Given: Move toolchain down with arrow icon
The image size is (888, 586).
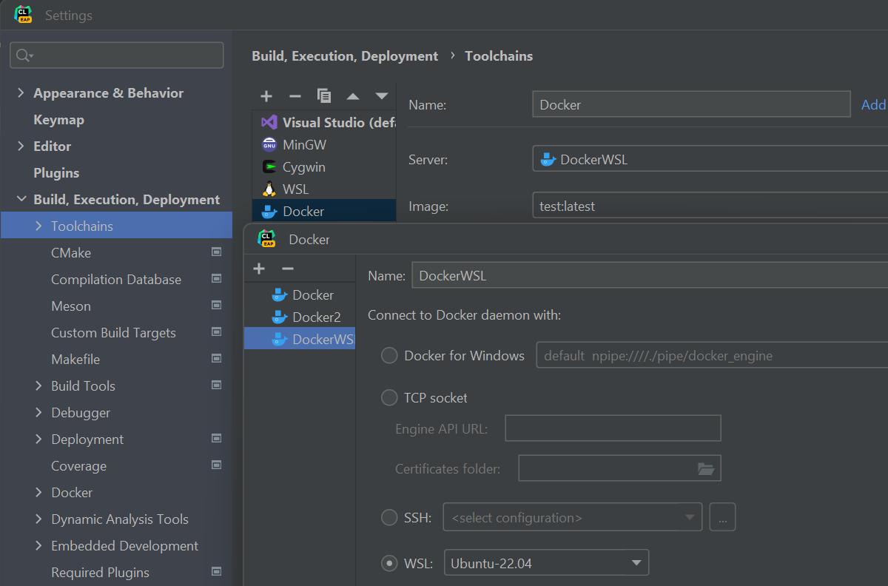Looking at the screenshot, I should (x=381, y=96).
